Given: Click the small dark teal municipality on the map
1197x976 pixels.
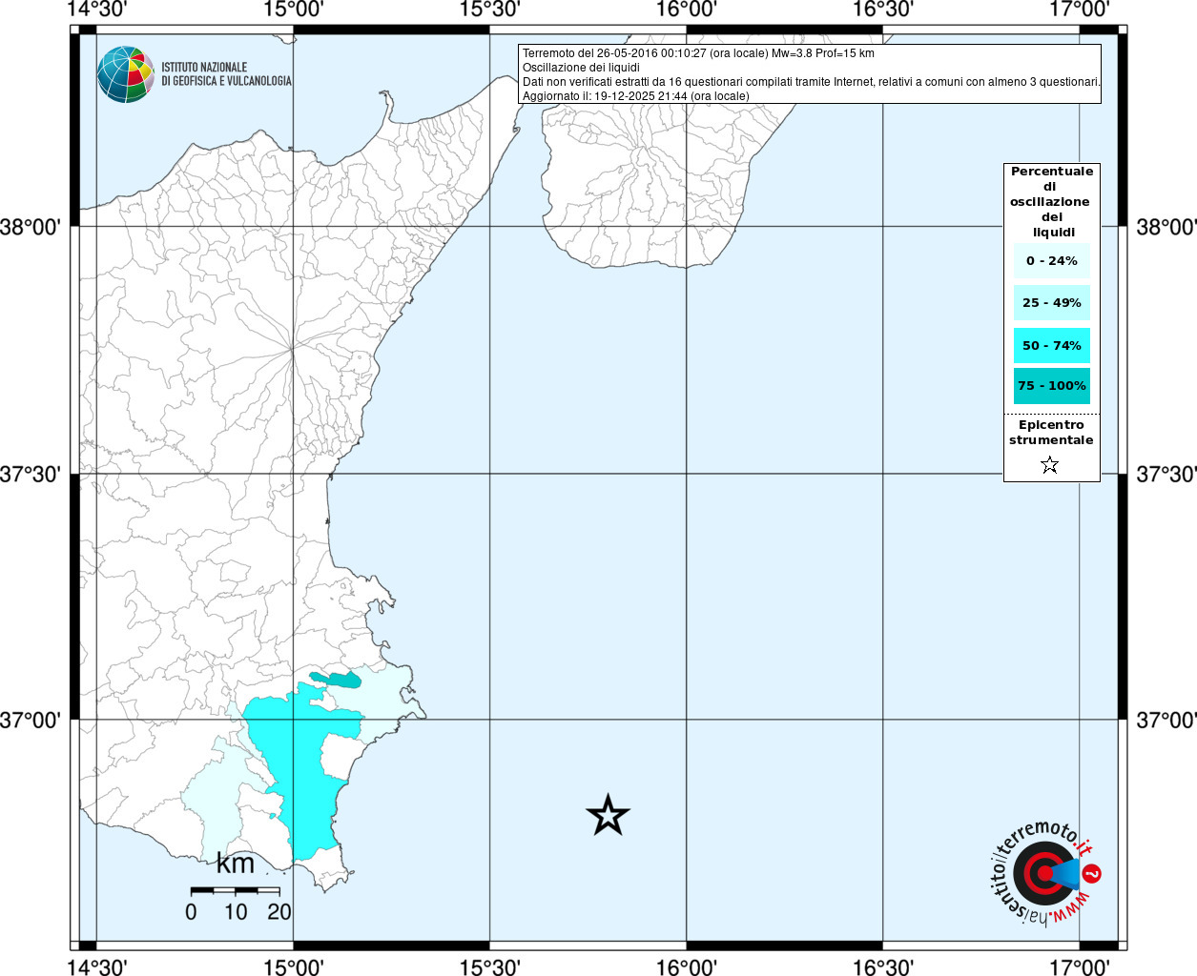Looking at the screenshot, I should coord(337,680).
